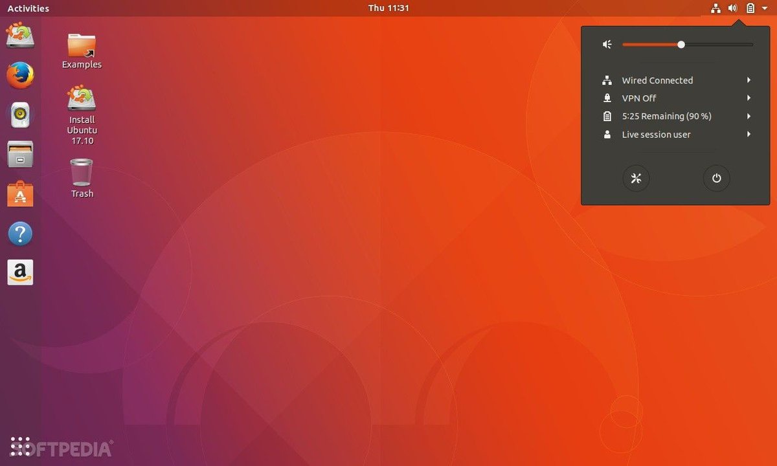Launch the Amazon dock icon
This screenshot has height=466, width=777.
20,272
